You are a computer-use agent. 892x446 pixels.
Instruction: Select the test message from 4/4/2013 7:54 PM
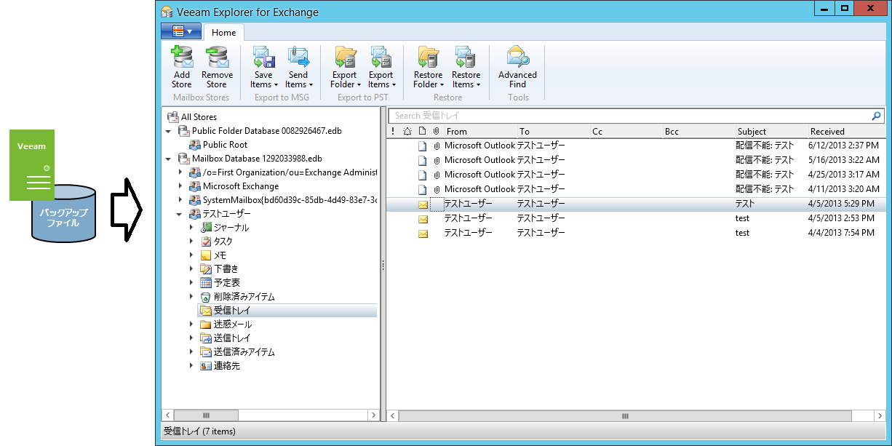pyautogui.click(x=636, y=233)
